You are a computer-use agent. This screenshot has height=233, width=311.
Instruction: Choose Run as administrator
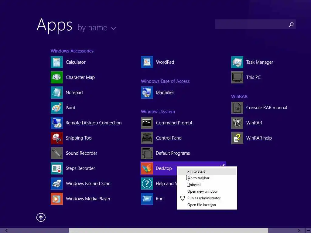tap(207, 198)
